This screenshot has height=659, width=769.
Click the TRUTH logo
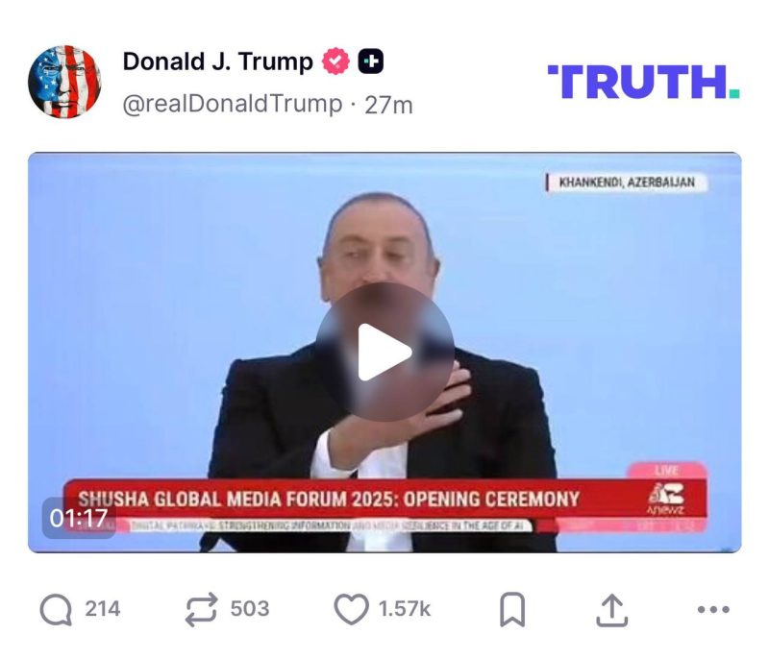click(643, 82)
